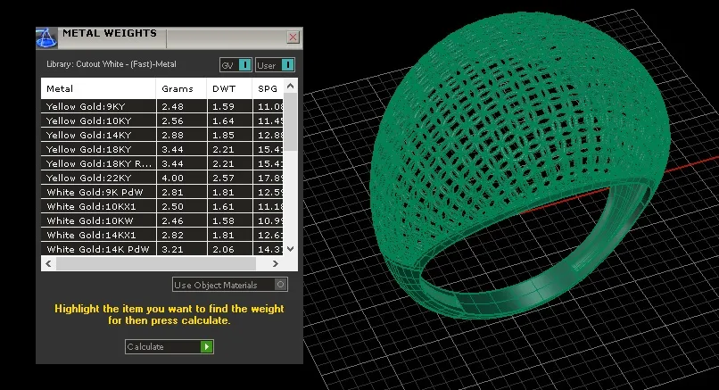The image size is (719, 390).
Task: Toggle the GV switch
Action: [236, 65]
